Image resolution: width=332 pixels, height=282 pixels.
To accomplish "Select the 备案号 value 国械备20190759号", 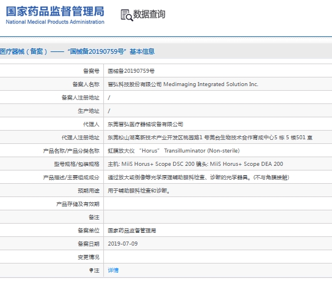I will (131, 71).
